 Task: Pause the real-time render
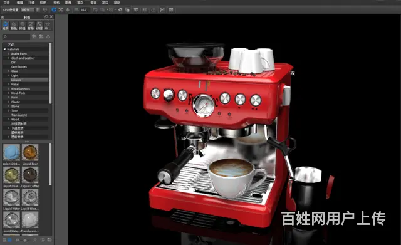(x=38, y=10)
